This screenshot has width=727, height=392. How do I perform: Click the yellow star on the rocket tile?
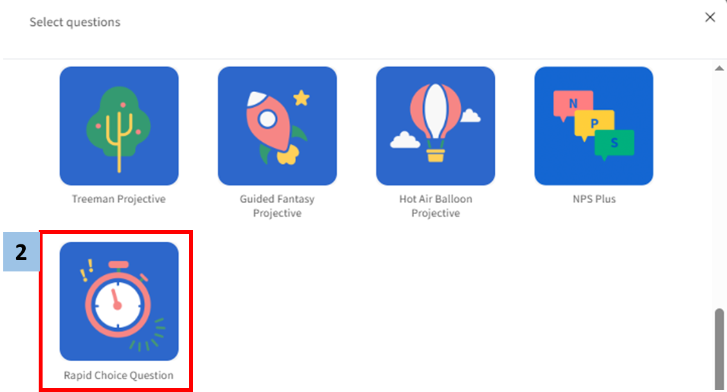301,98
